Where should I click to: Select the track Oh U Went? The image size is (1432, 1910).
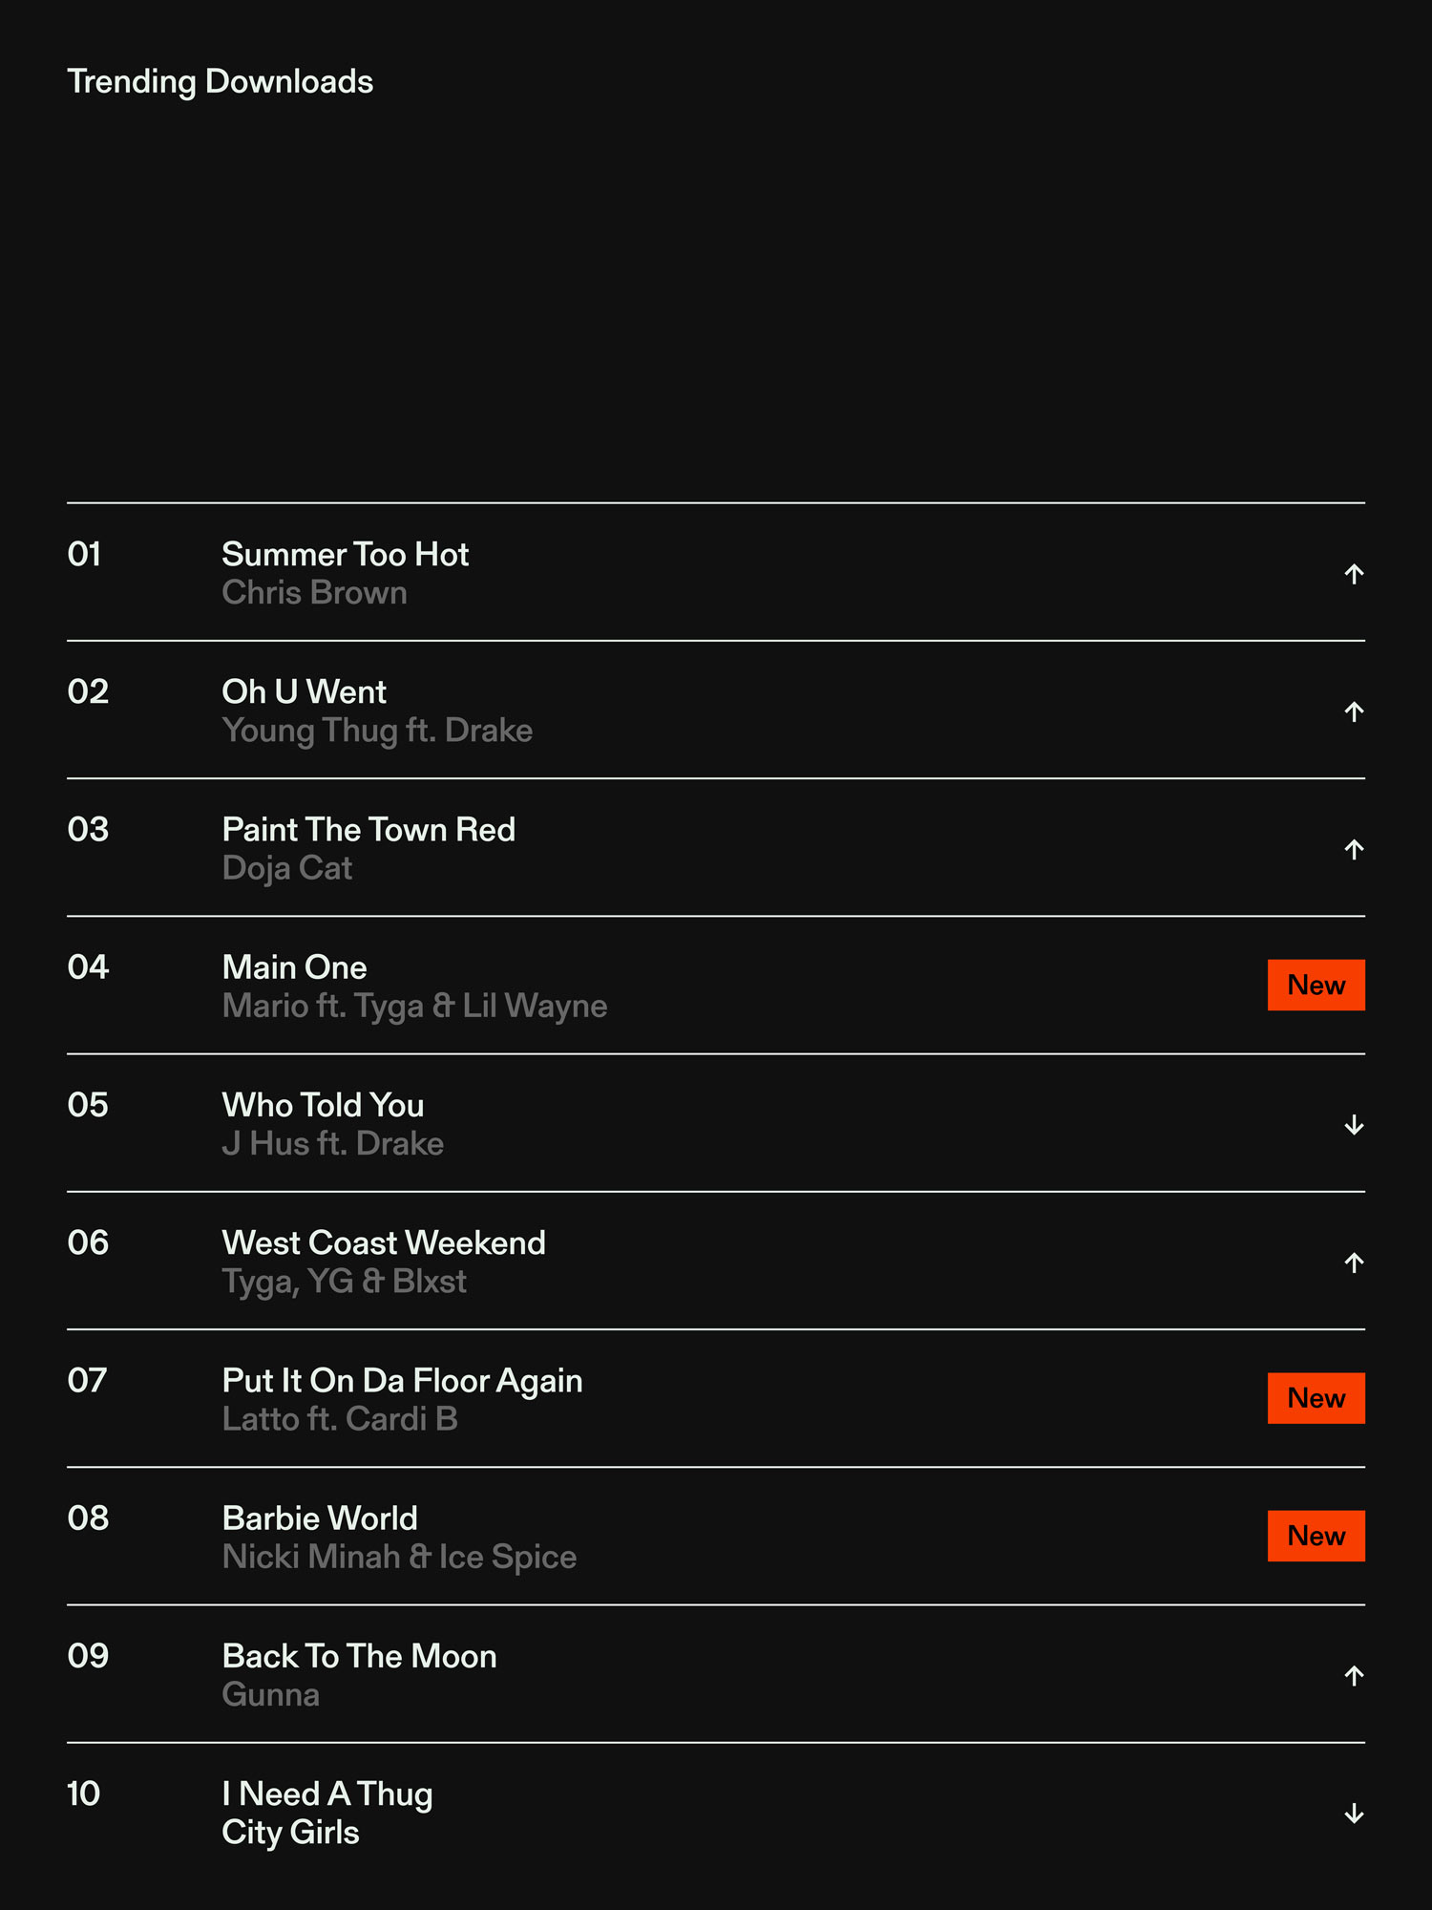[x=304, y=692]
